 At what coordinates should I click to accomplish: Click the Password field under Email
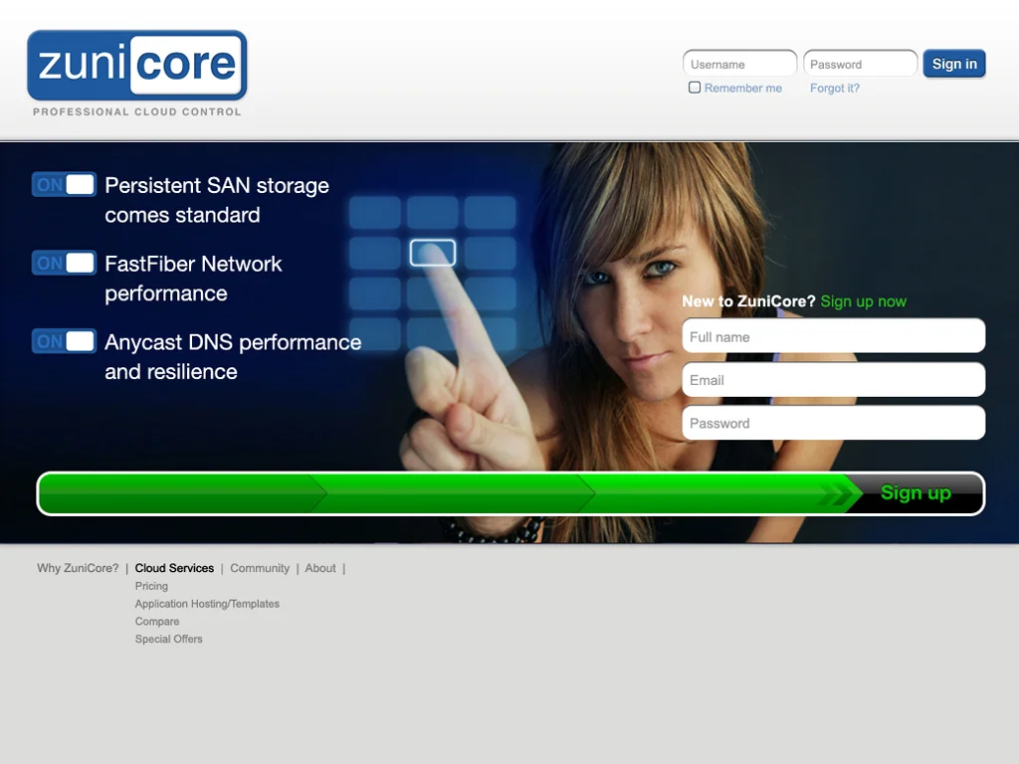(x=833, y=423)
